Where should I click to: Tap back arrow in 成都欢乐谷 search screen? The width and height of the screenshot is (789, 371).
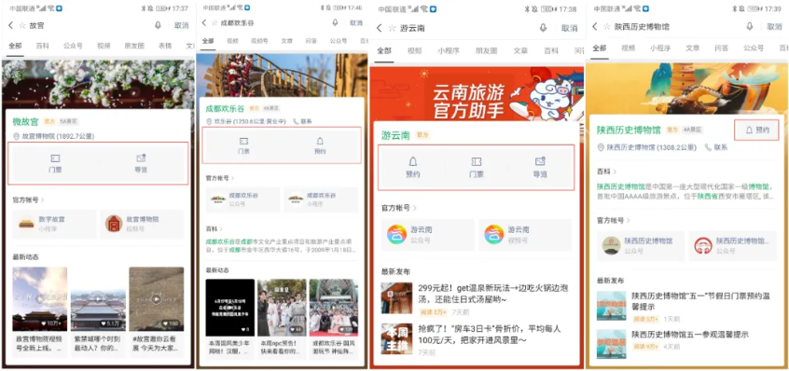pyautogui.click(x=204, y=22)
